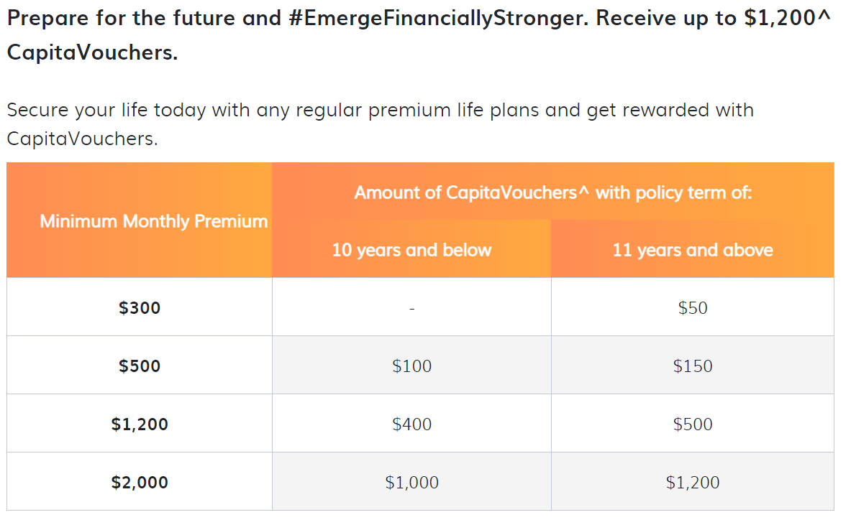Image resolution: width=851 pixels, height=525 pixels.
Task: Click the $400 voucher cell
Action: (411, 424)
